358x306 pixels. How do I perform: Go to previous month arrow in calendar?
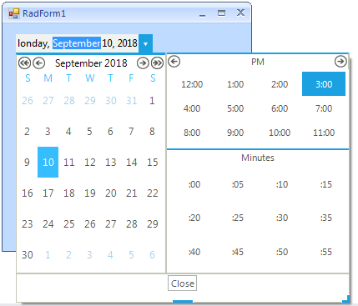[x=39, y=63]
